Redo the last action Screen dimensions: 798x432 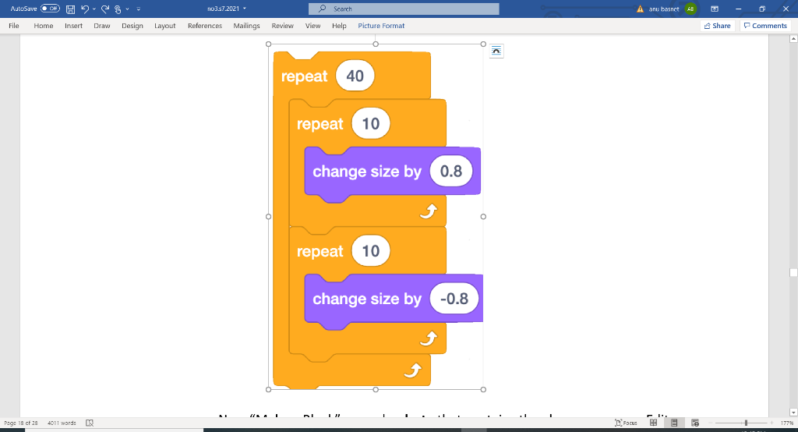click(x=105, y=9)
